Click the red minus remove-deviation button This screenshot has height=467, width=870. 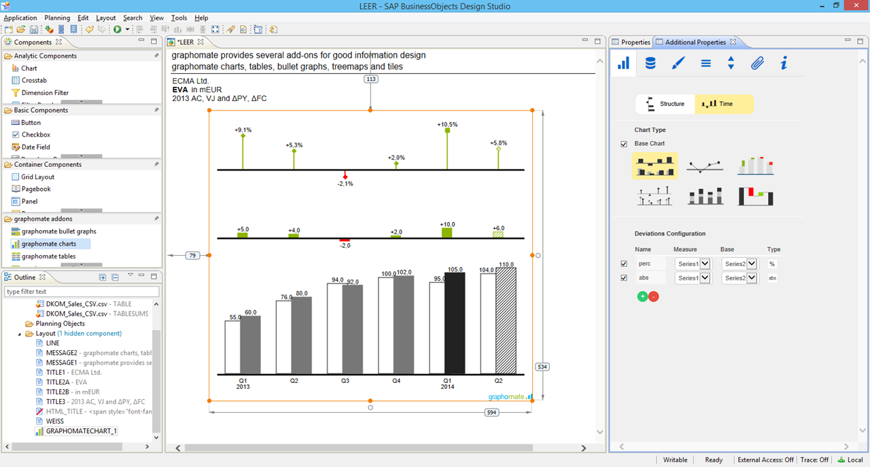pos(654,297)
